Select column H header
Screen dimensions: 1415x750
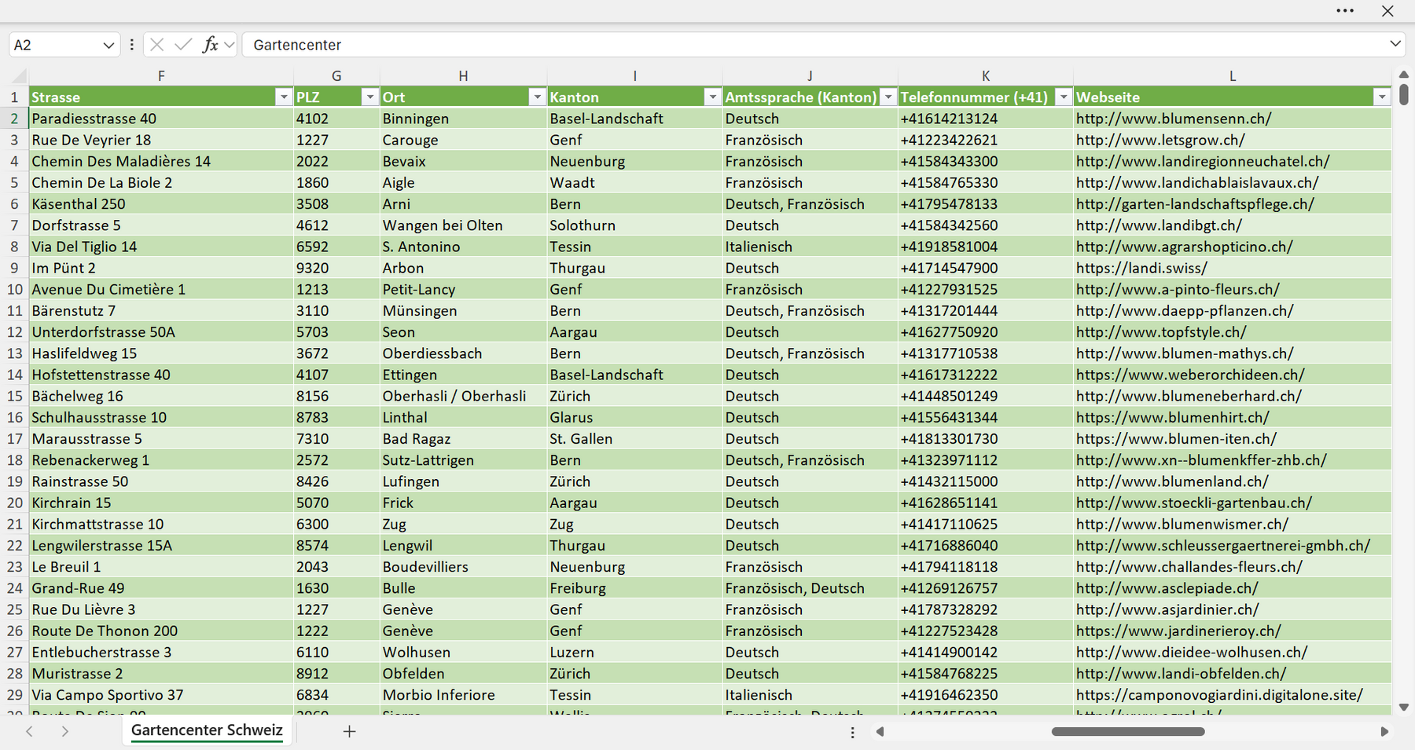(x=463, y=76)
